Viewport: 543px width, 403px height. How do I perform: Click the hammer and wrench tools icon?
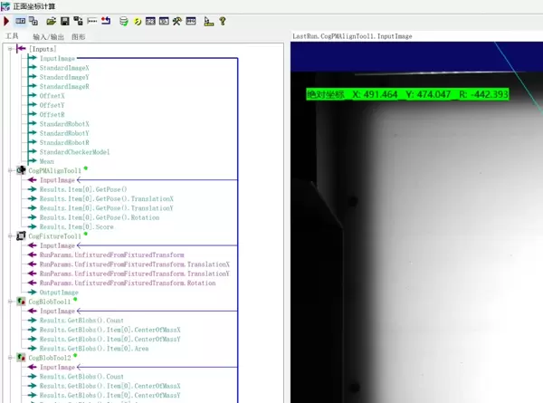(177, 21)
